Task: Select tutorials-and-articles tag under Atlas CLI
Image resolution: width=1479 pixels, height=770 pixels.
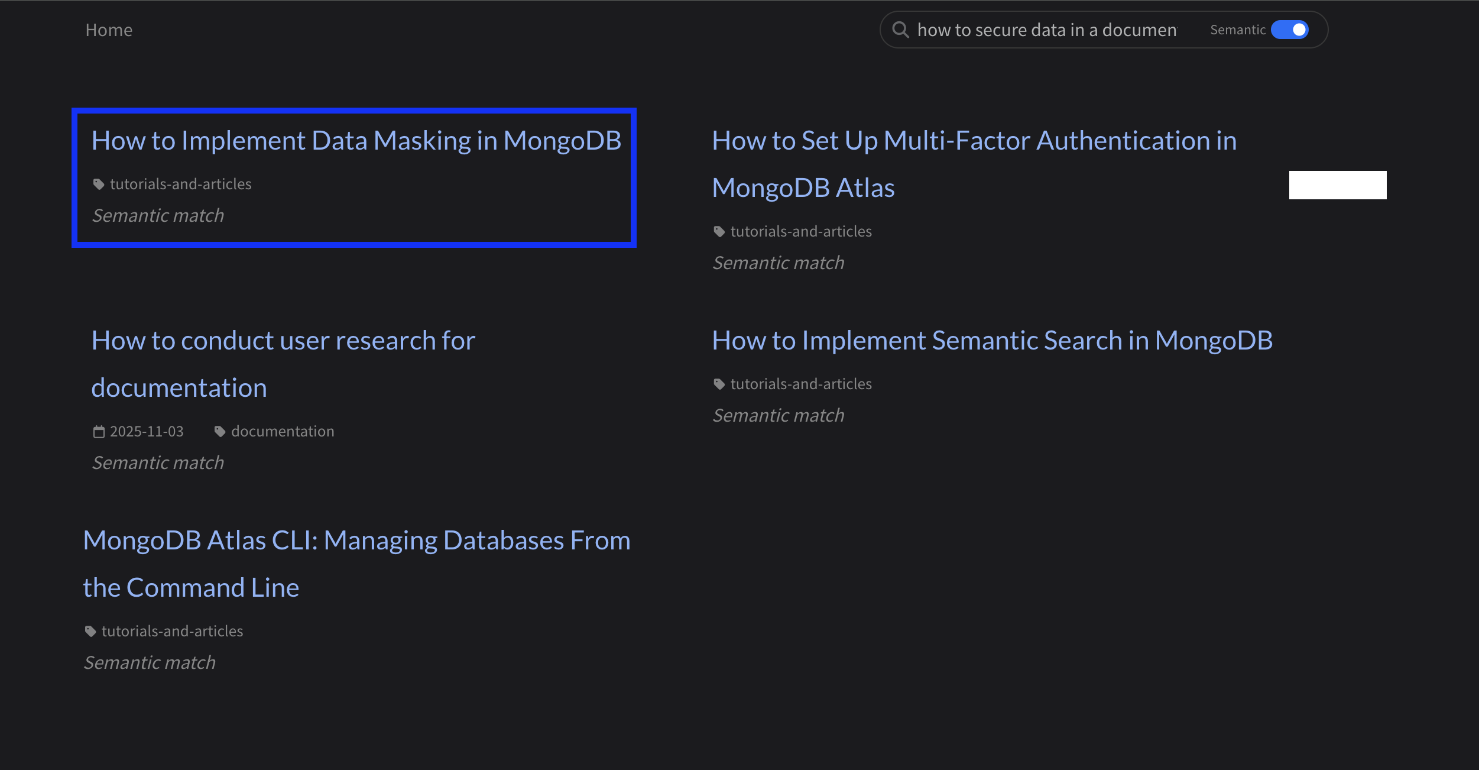Action: [173, 632]
